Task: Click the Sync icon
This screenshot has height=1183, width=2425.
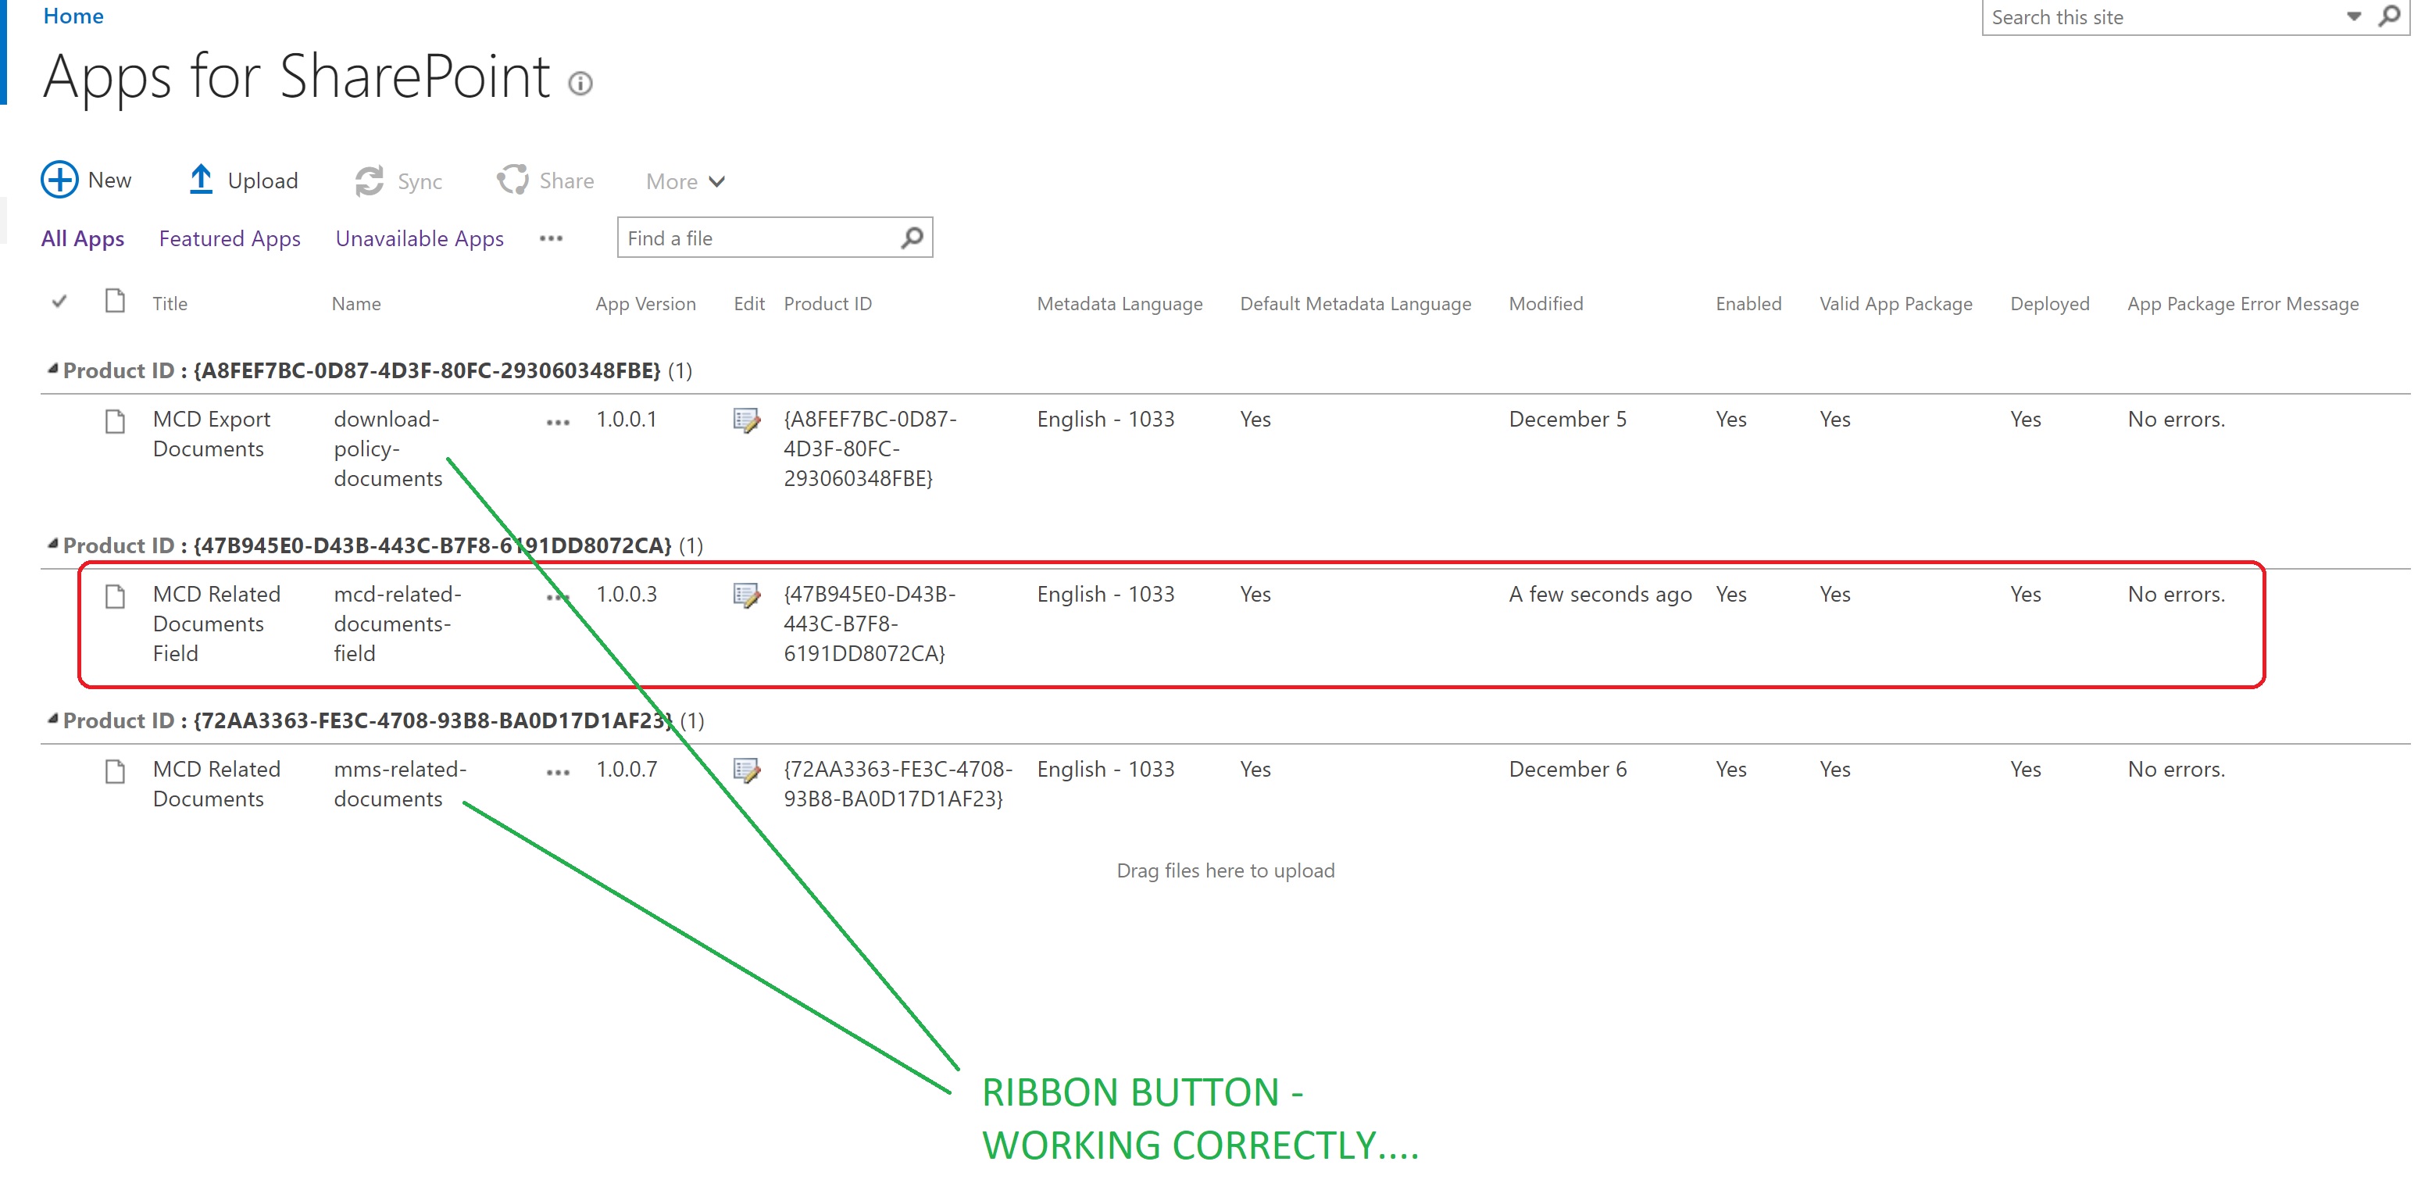Action: [369, 179]
